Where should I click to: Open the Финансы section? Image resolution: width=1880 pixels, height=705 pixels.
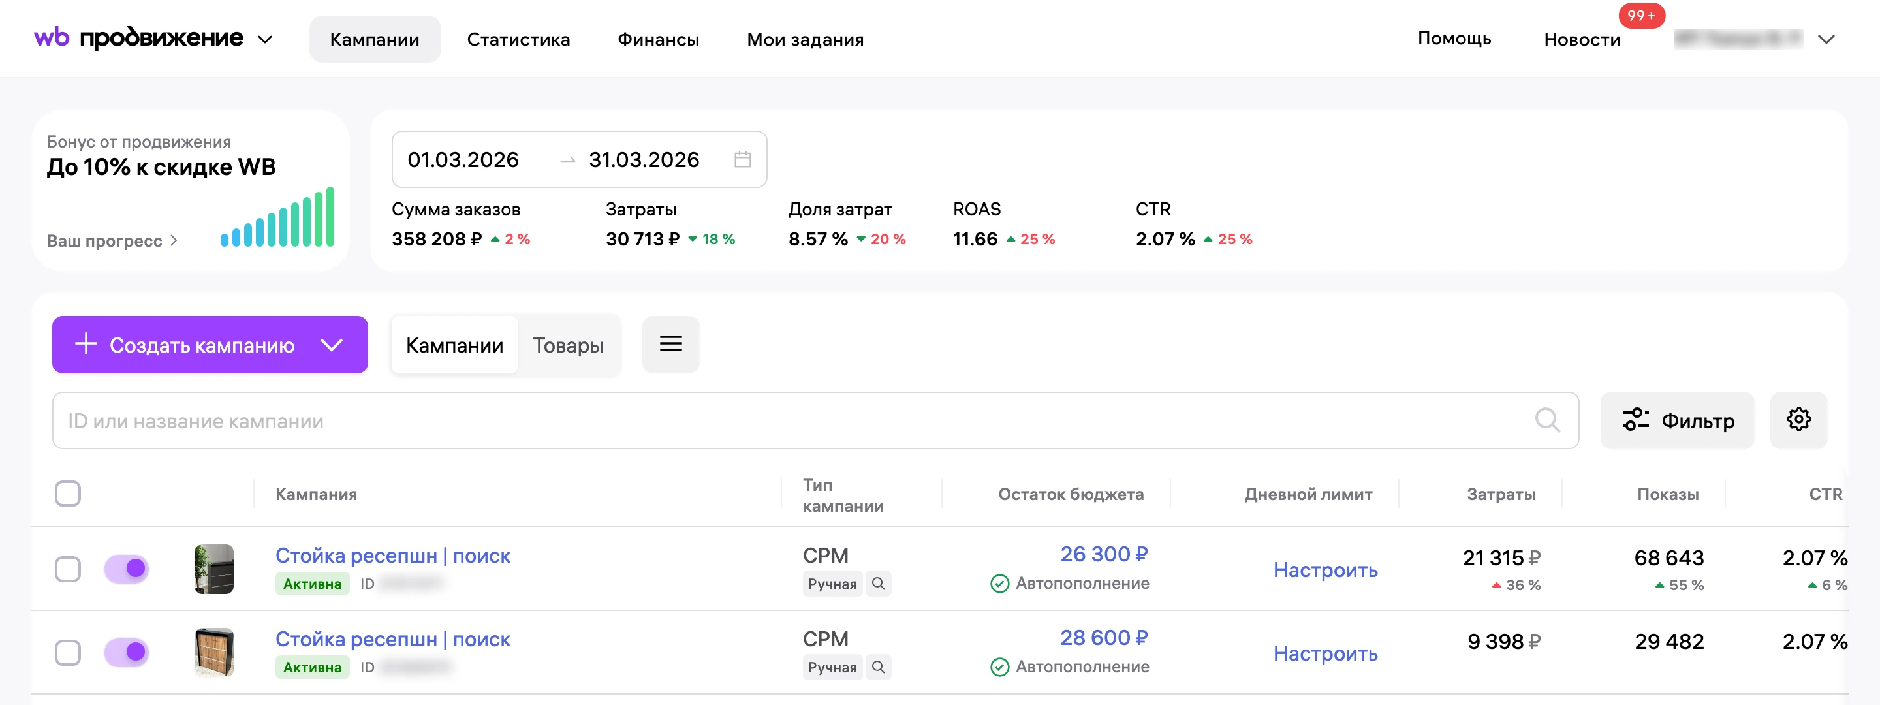point(657,39)
